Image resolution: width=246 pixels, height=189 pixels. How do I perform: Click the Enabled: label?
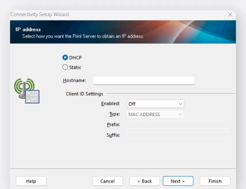point(110,104)
